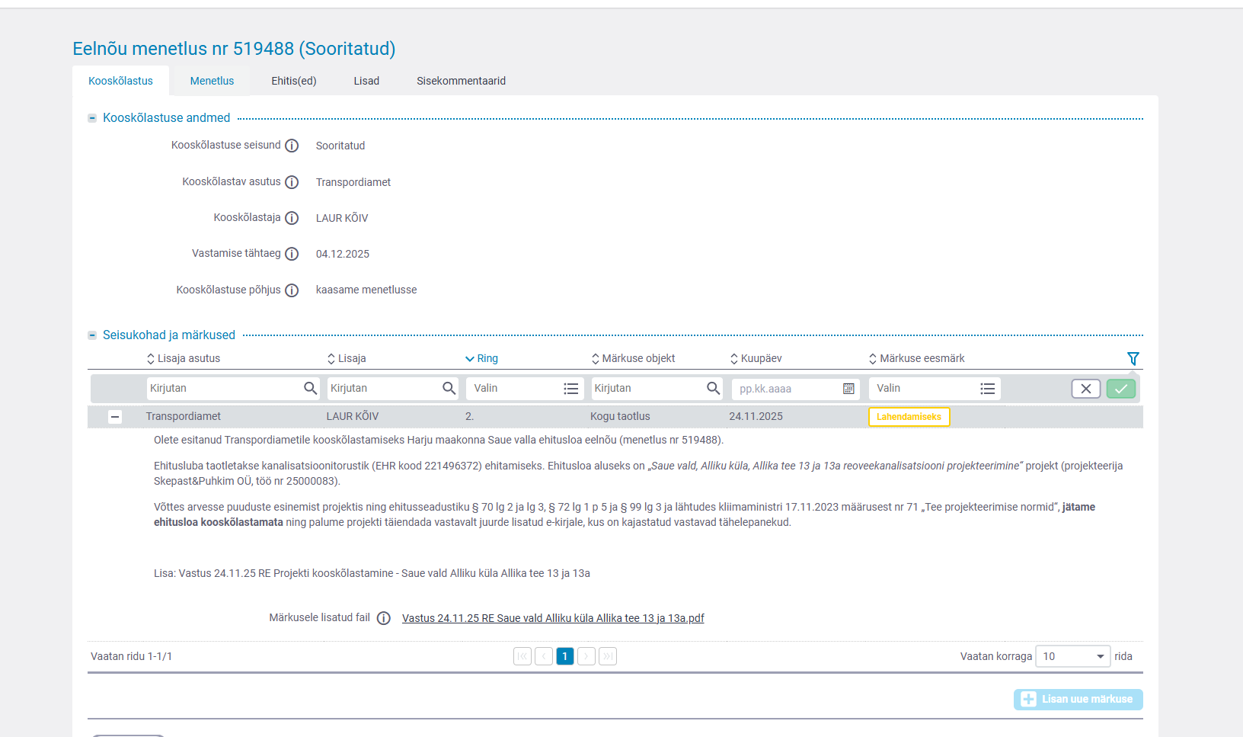Collapse the Seisukohad ja märkused section
Viewport: 1243px width, 737px height.
point(92,335)
